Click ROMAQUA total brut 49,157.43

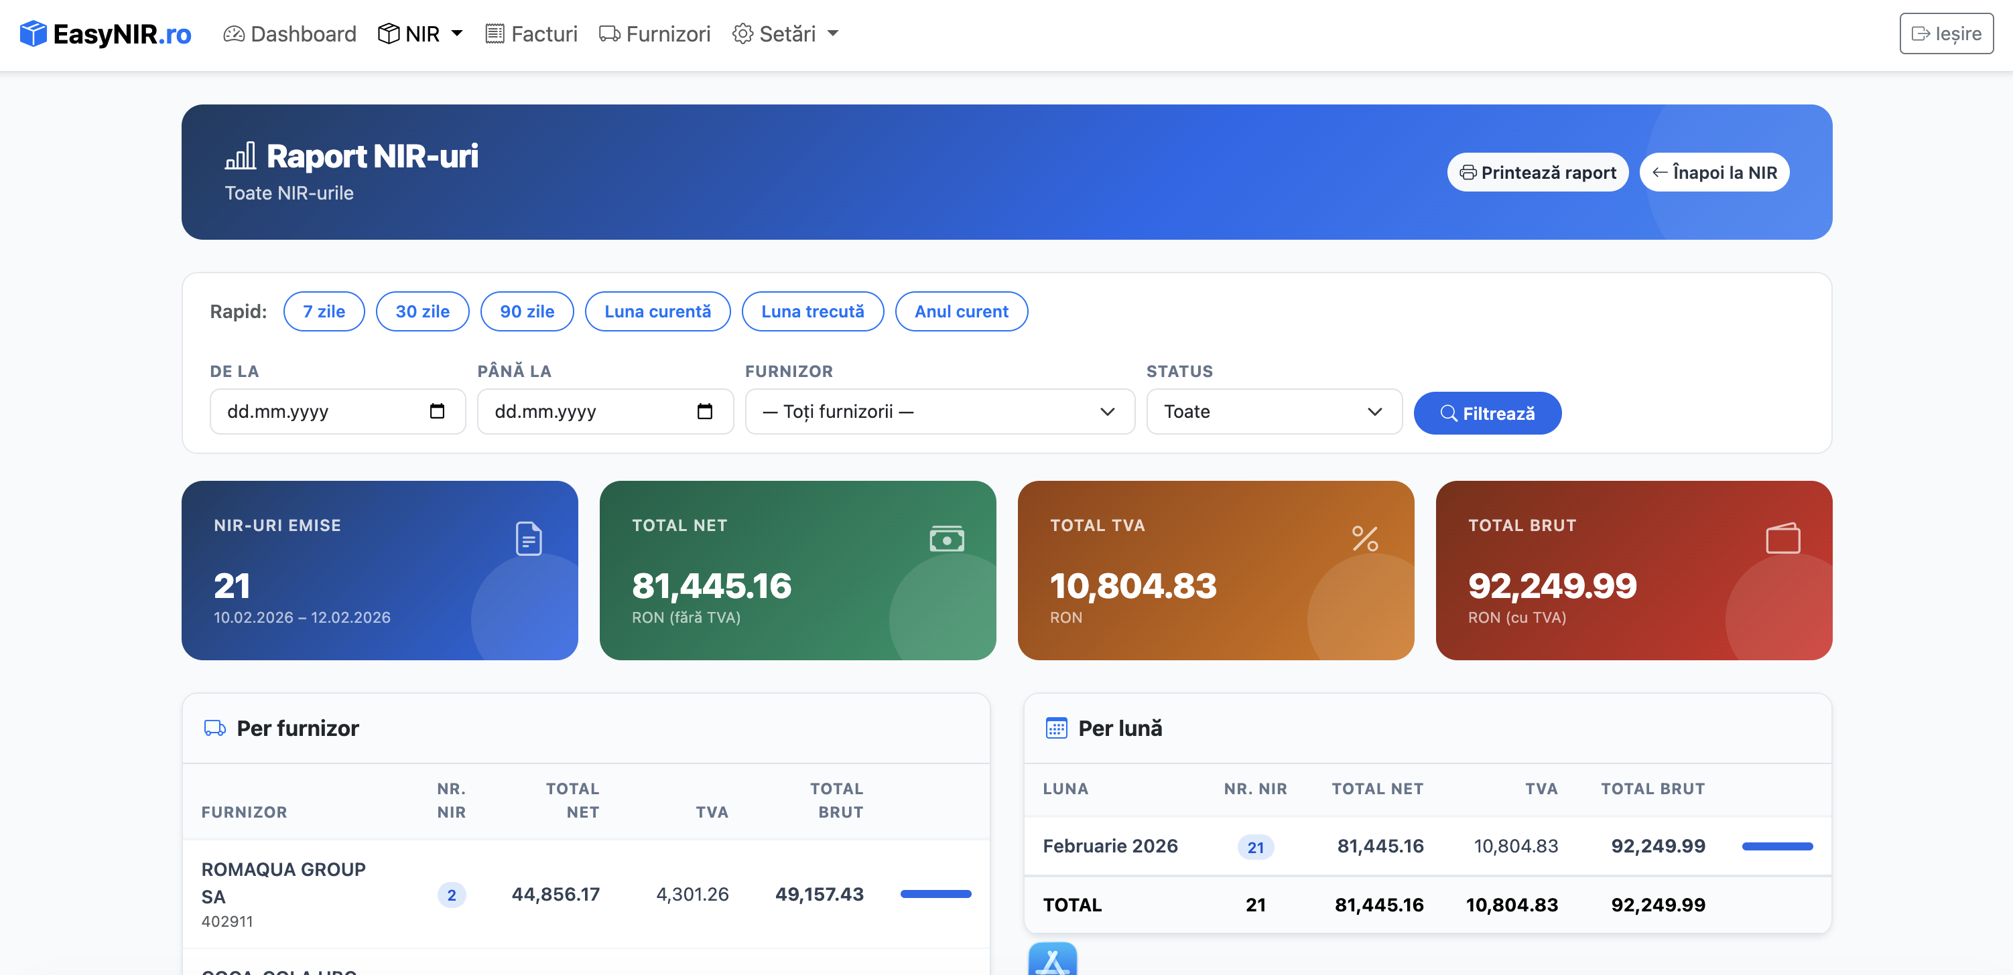(819, 895)
